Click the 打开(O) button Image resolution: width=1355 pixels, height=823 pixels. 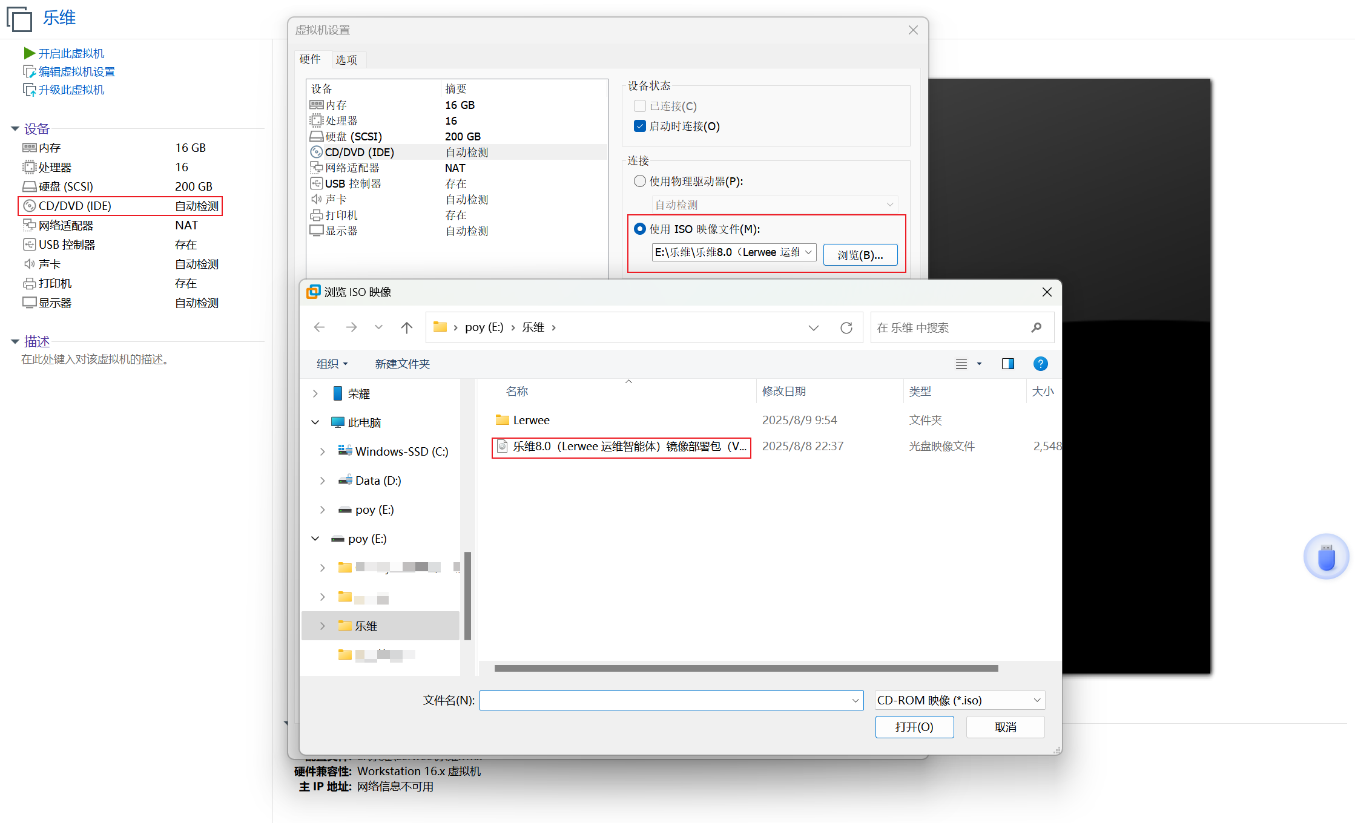pos(914,727)
